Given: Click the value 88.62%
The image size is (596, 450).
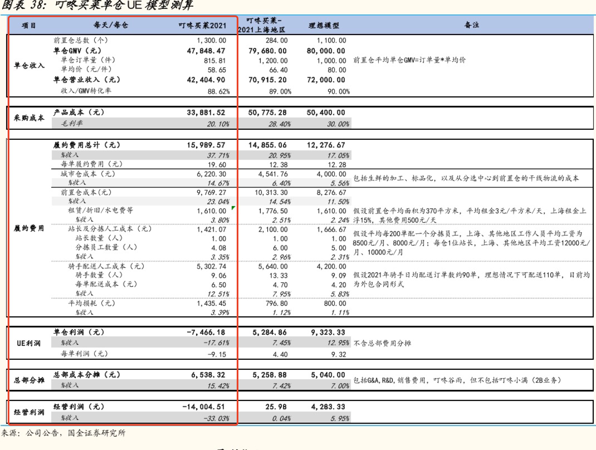Looking at the screenshot, I should (x=218, y=91).
